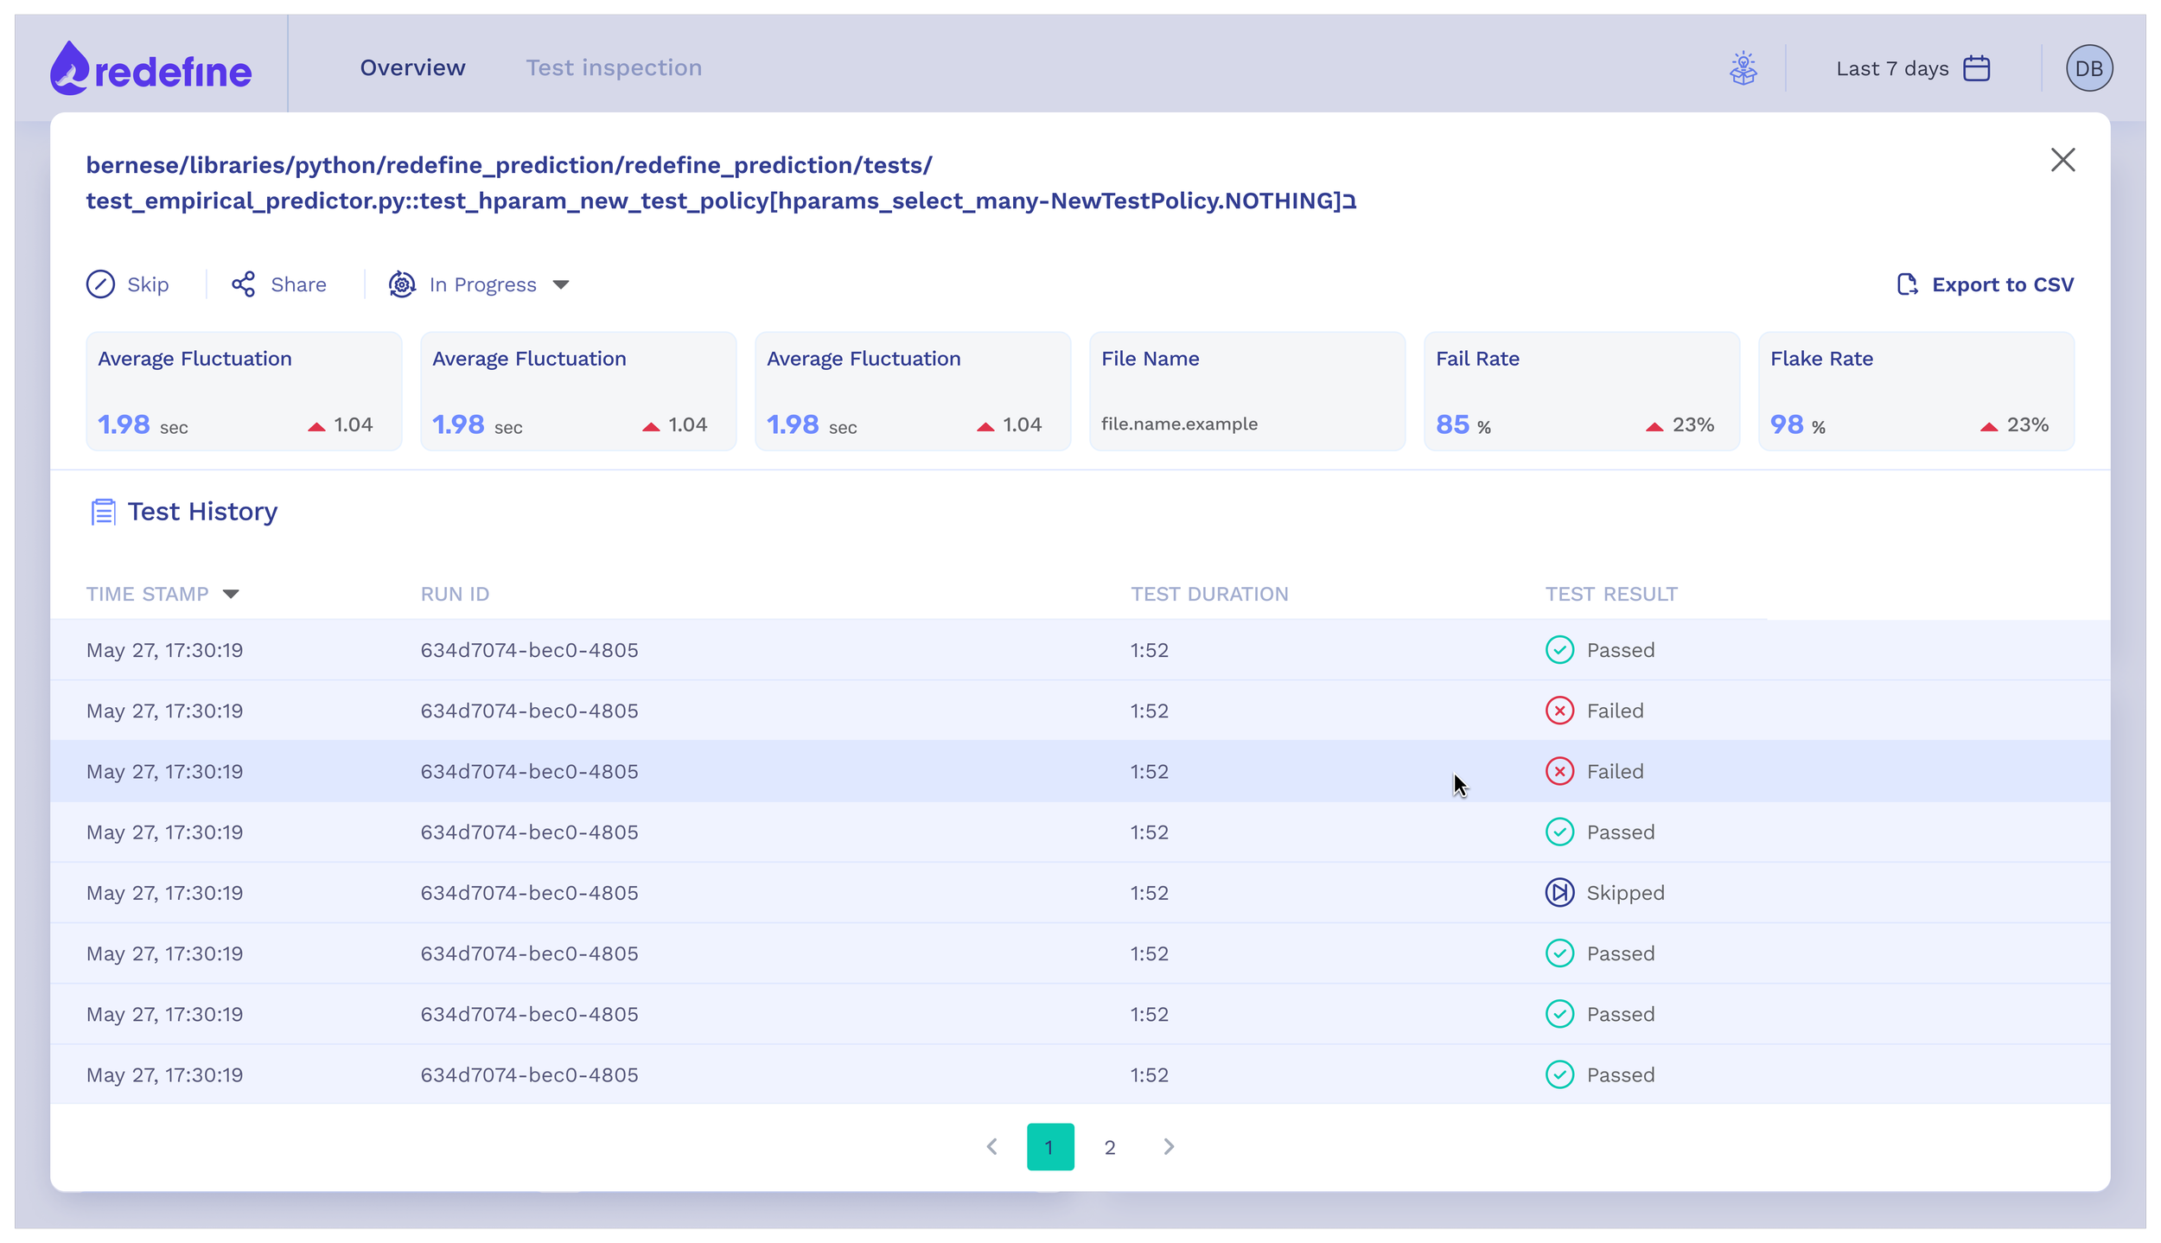The height and width of the screenshot is (1243, 2161).
Task: Go to page 2 of test history
Action: coord(1110,1147)
